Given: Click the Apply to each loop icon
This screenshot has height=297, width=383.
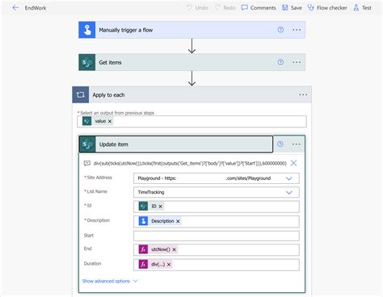Looking at the screenshot, I should [x=81, y=94].
